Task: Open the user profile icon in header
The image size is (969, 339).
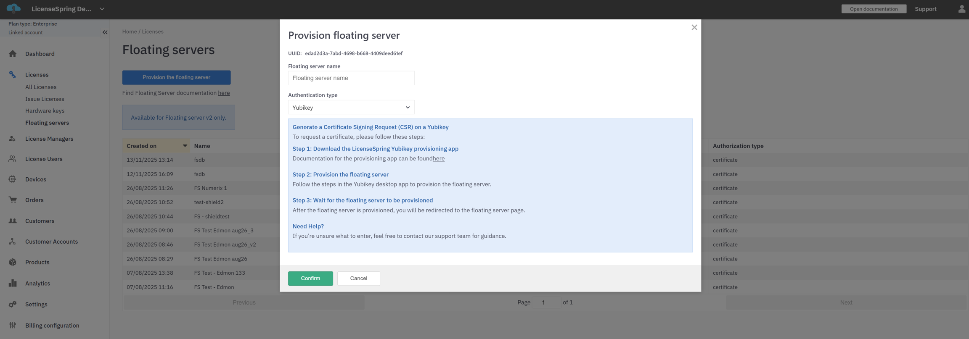Action: click(x=961, y=9)
